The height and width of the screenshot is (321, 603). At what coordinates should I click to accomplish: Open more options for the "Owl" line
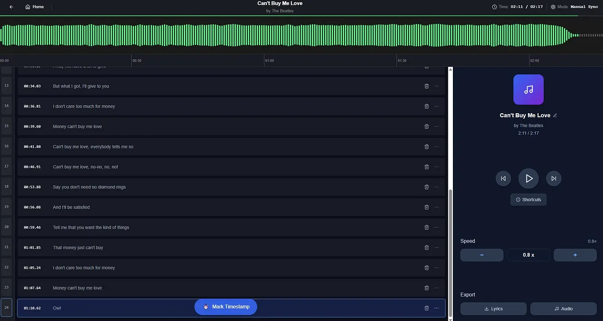[436, 308]
